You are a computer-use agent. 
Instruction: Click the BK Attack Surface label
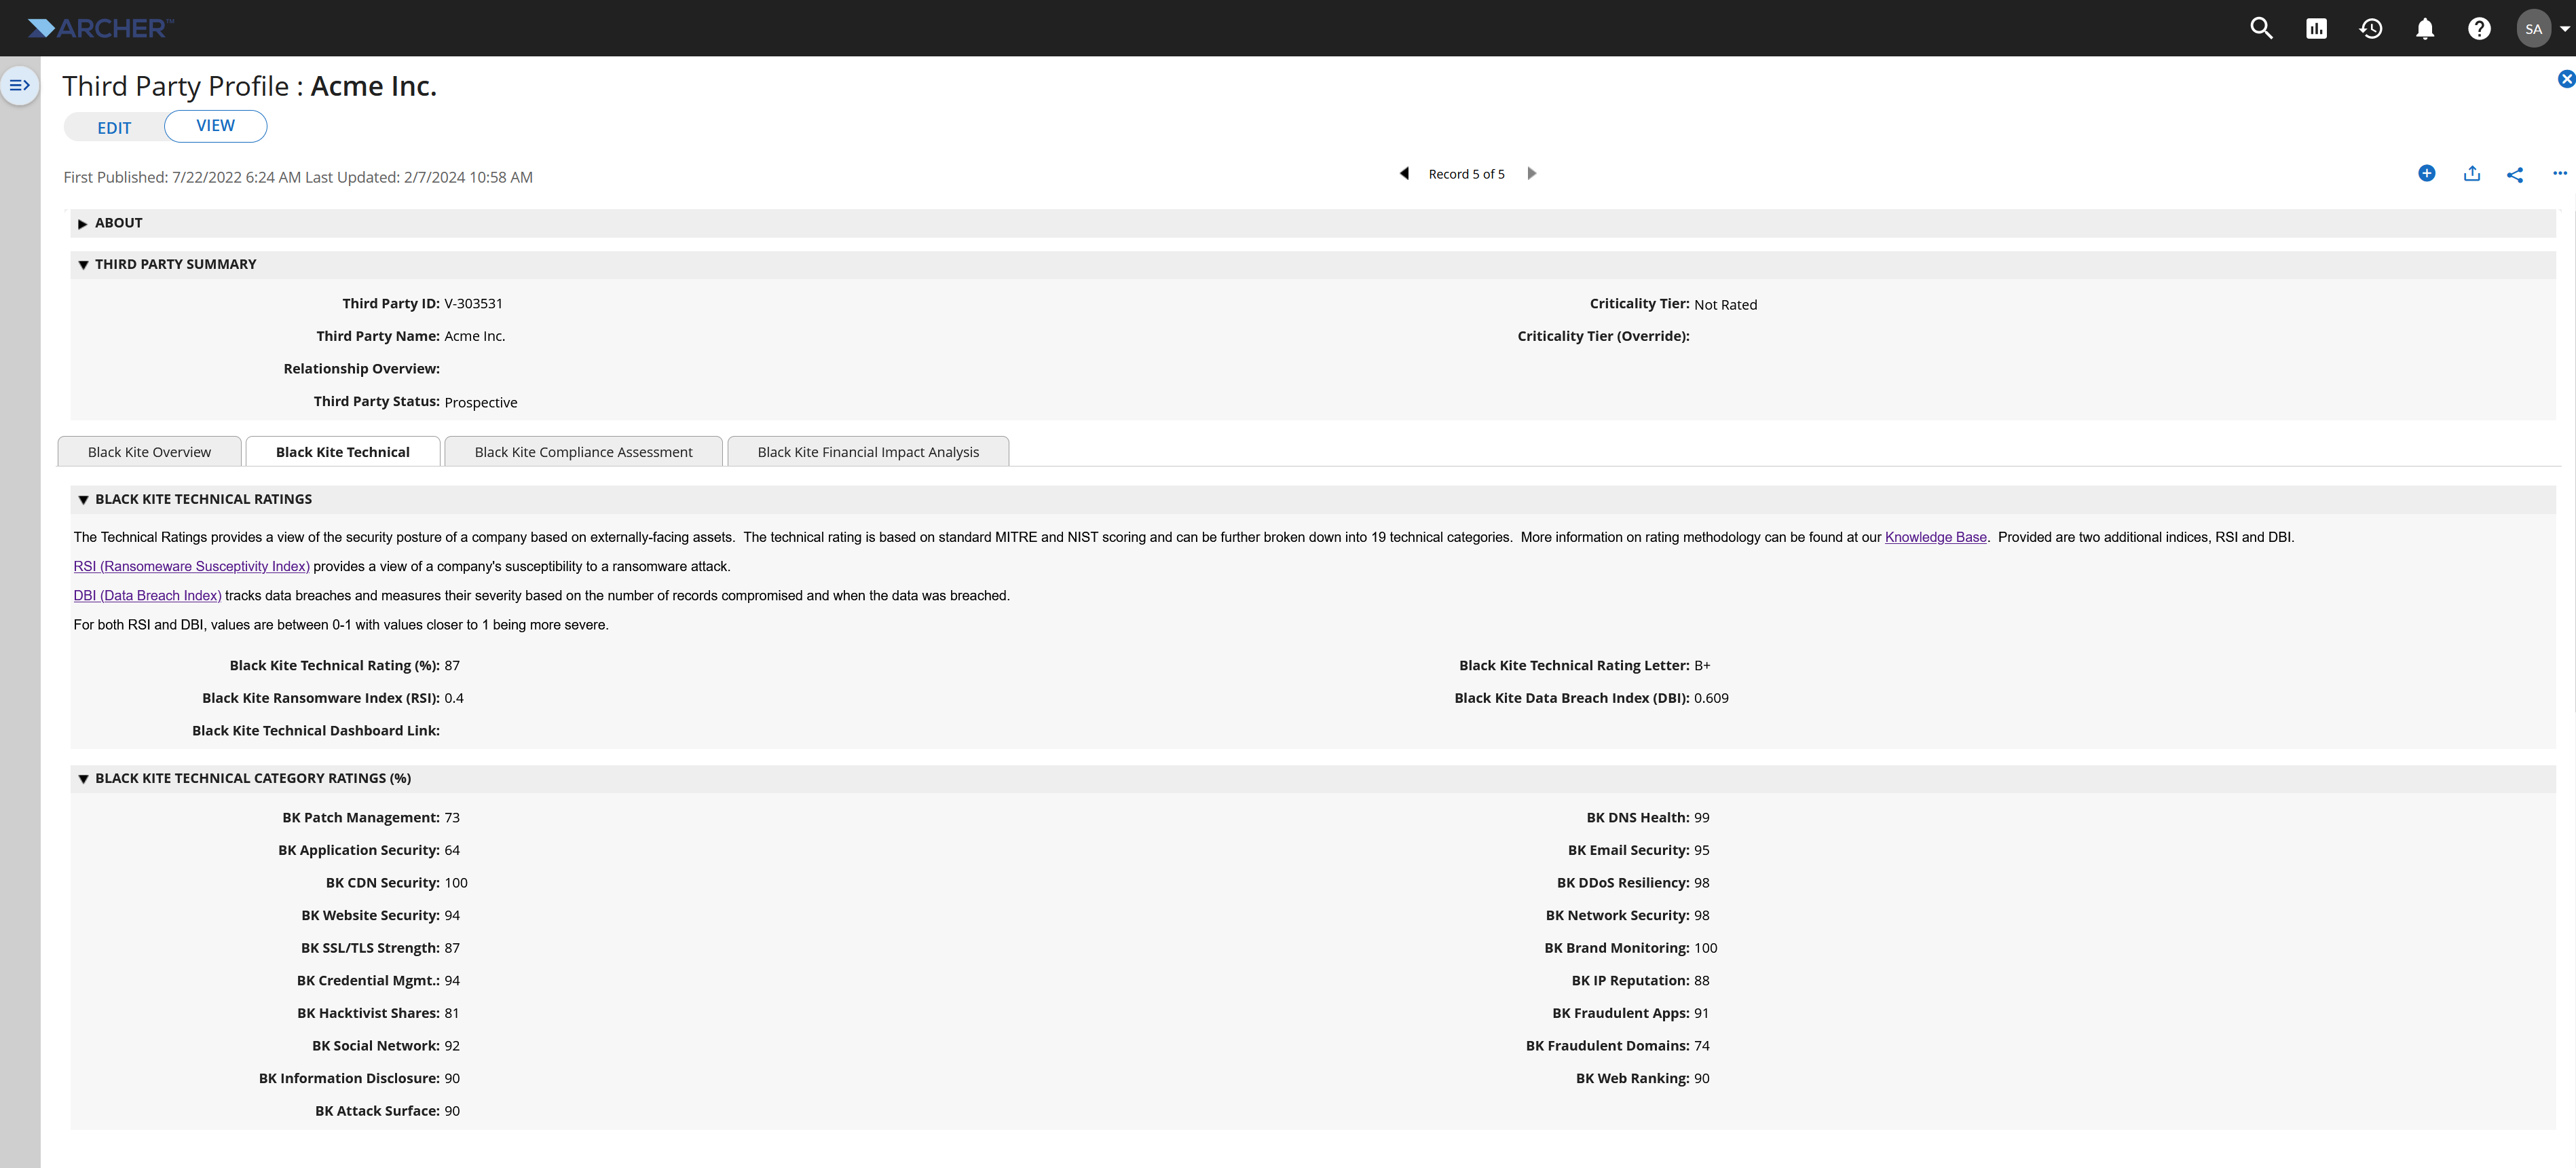point(377,1111)
